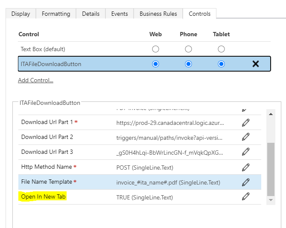Select Phone for Text Box (default)
286x228 pixels.
click(188, 49)
